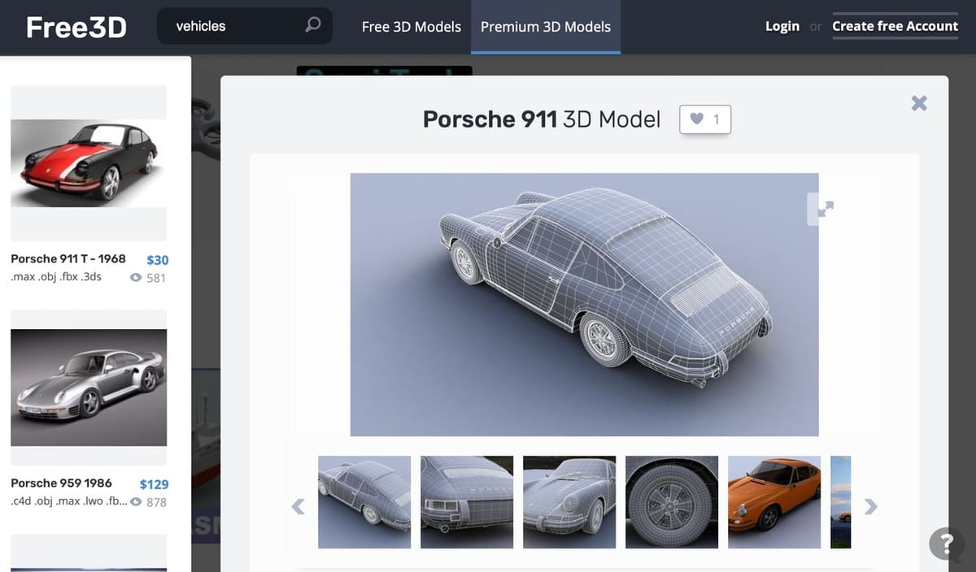Click the vehicles search field

pos(245,26)
